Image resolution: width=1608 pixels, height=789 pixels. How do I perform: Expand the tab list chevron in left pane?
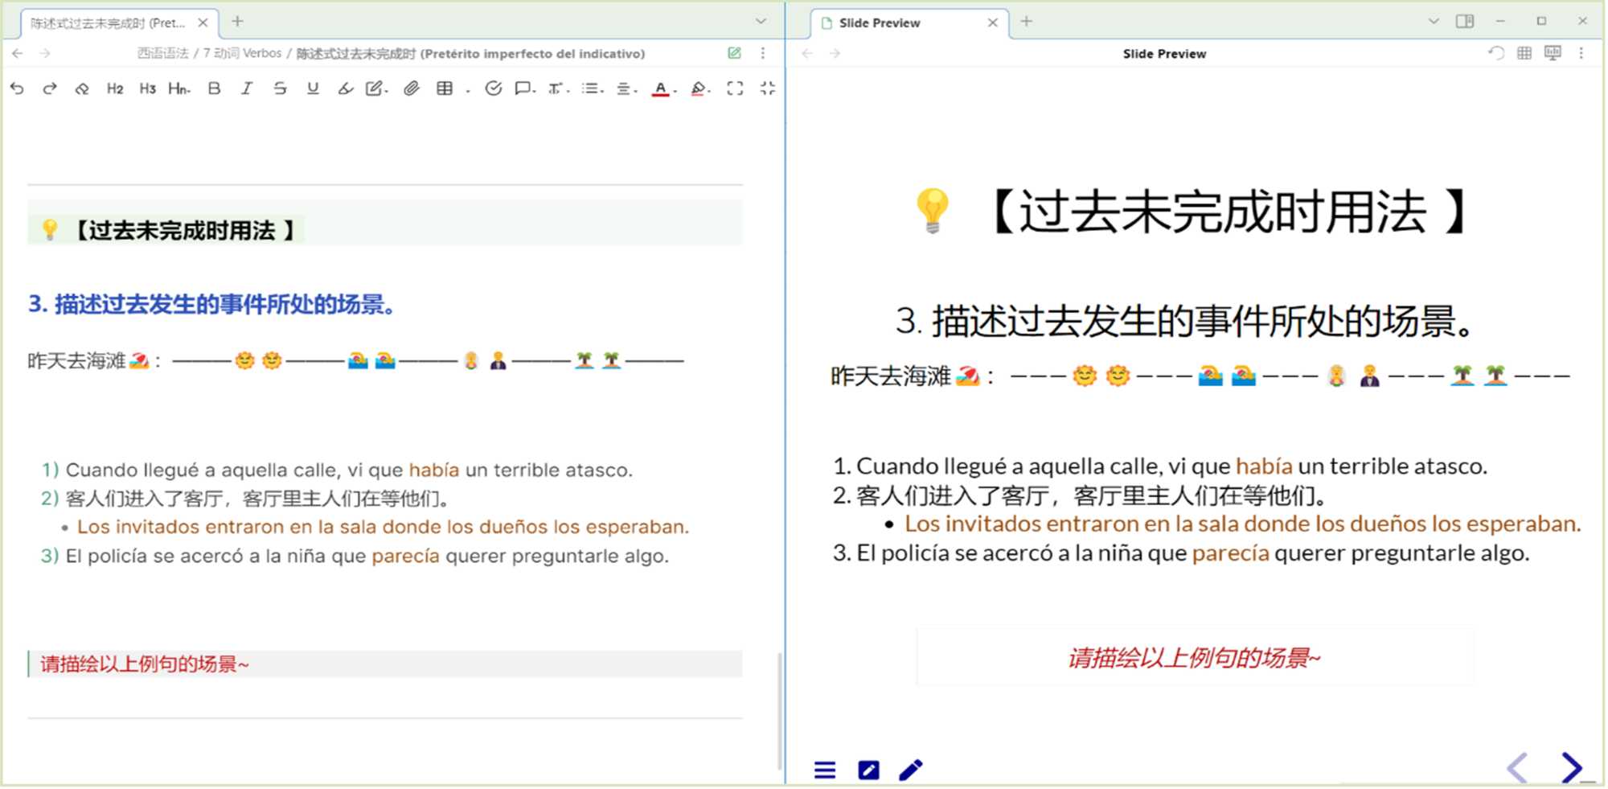(x=761, y=22)
